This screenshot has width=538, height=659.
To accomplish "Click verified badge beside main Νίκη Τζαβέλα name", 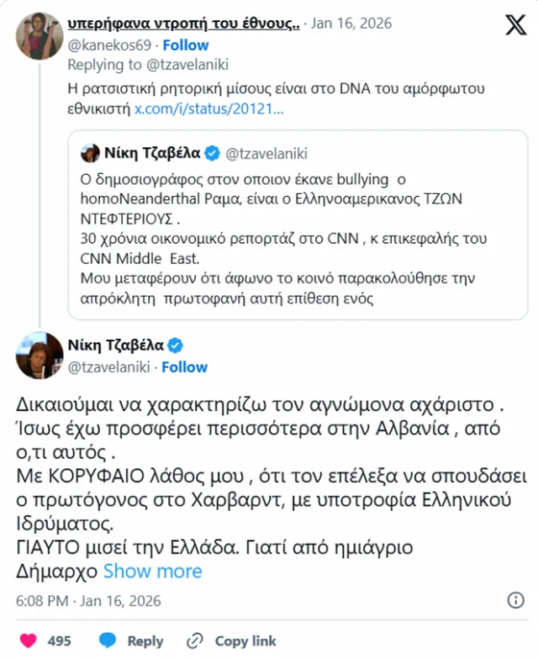I will coord(177,345).
